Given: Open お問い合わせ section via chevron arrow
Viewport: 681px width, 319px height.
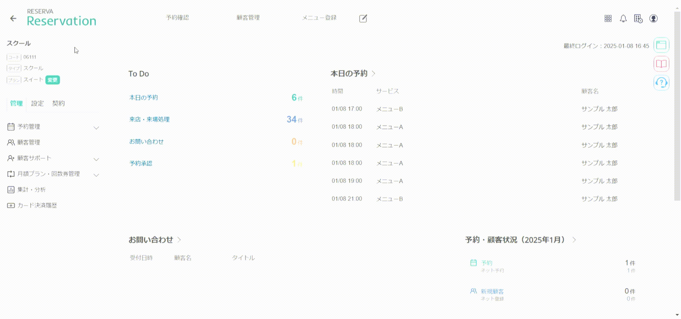Looking at the screenshot, I should pyautogui.click(x=179, y=240).
